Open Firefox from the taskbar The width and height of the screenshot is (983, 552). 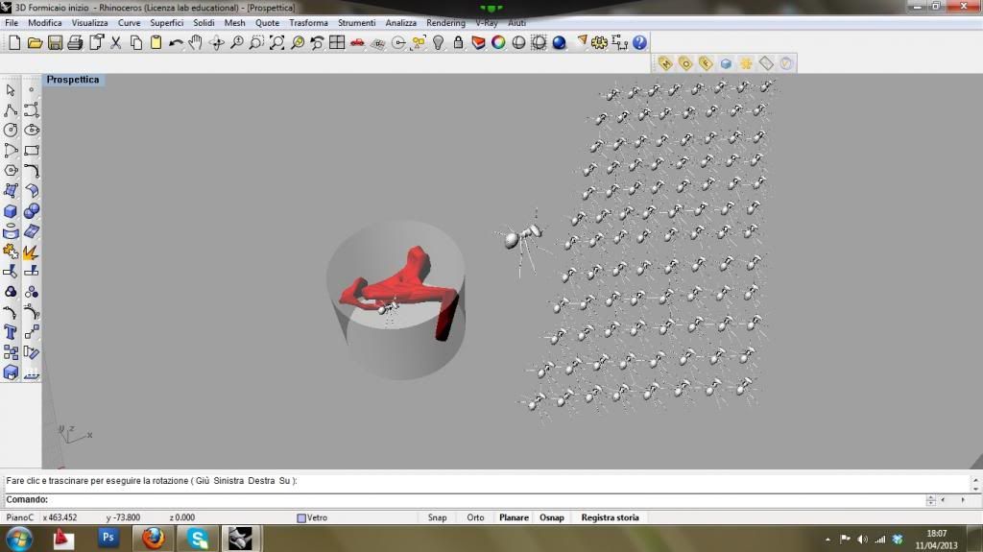[x=153, y=539]
